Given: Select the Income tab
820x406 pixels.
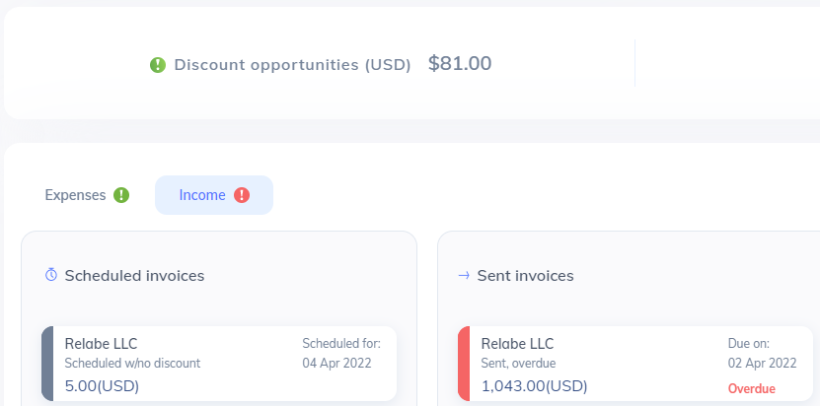Looking at the screenshot, I should (x=202, y=195).
